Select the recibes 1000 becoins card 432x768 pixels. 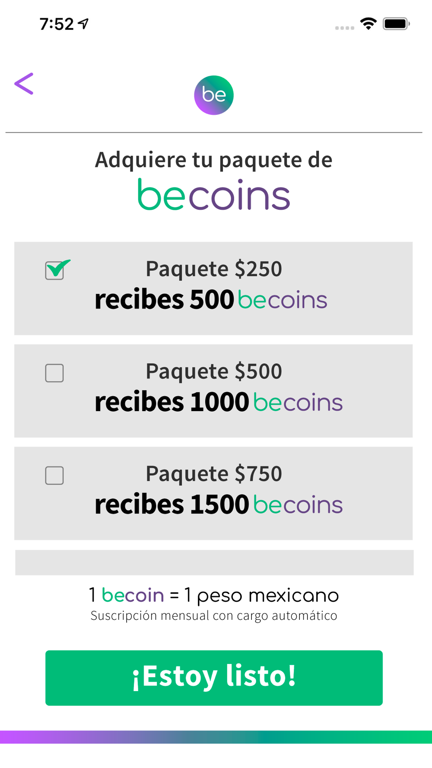click(213, 391)
